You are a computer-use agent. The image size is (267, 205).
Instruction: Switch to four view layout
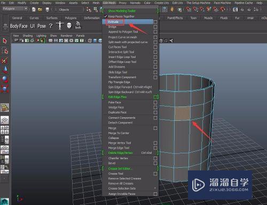(5, 130)
